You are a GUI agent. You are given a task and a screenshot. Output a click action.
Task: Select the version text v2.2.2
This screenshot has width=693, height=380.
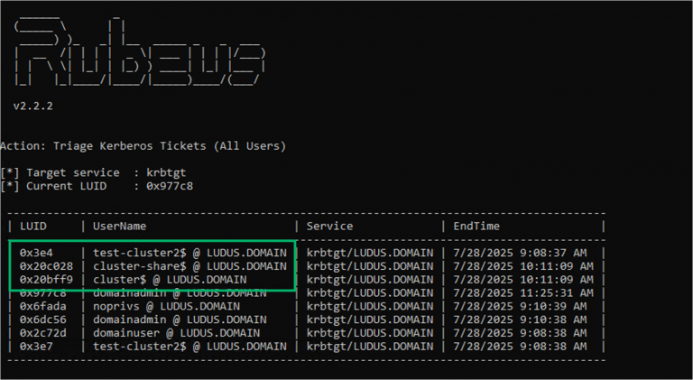[33, 106]
